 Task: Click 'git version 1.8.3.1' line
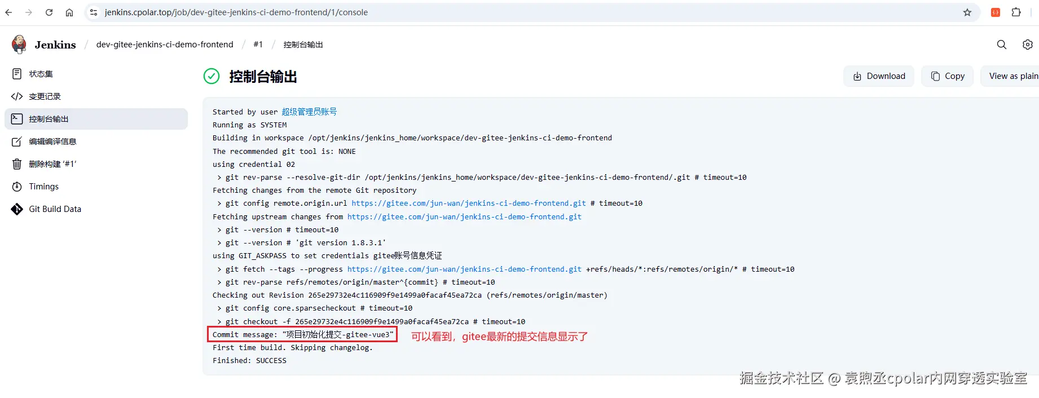tap(302, 243)
